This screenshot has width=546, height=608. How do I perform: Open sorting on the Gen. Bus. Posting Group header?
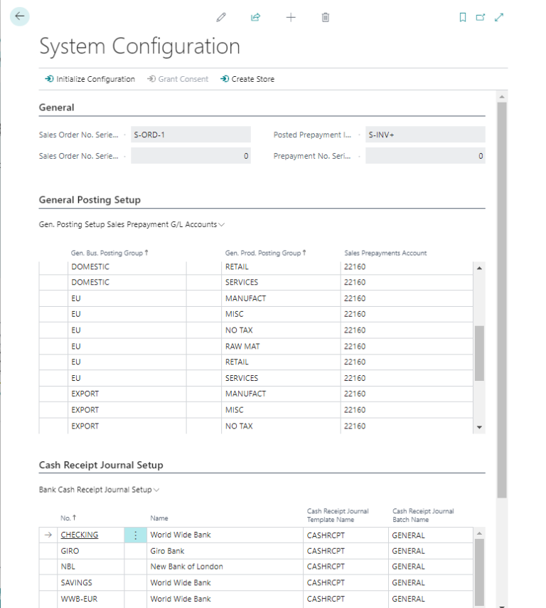(x=110, y=252)
